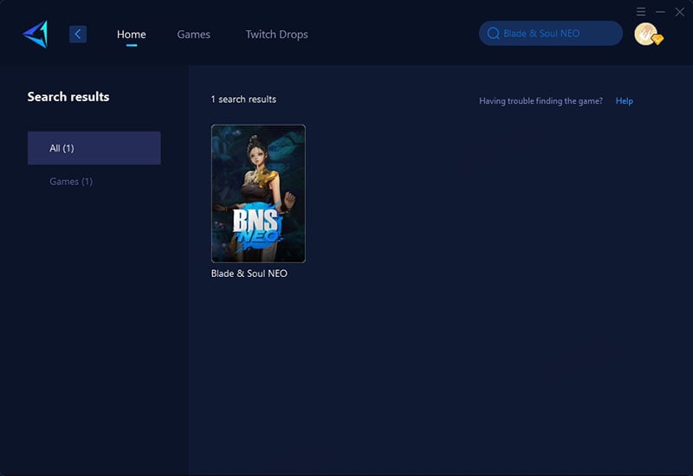Click the magnifier search icon
The image size is (693, 476).
click(493, 33)
